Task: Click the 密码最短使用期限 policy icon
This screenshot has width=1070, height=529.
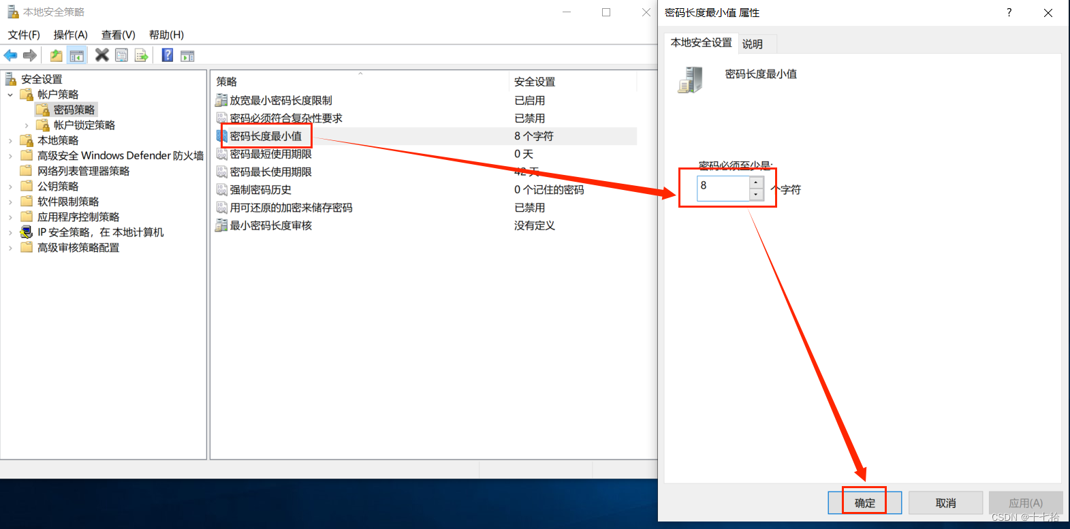Action: [x=221, y=154]
